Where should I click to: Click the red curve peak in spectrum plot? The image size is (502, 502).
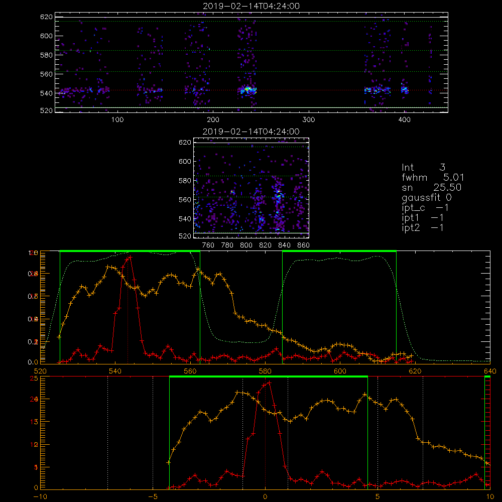130,257
